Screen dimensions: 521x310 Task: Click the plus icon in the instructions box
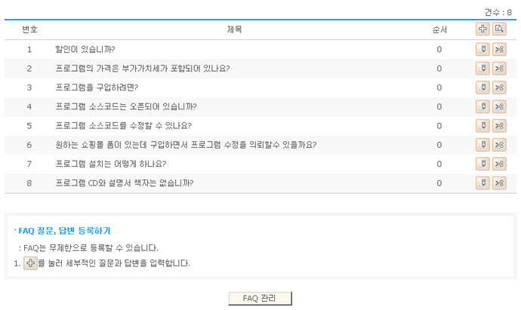pos(30,263)
